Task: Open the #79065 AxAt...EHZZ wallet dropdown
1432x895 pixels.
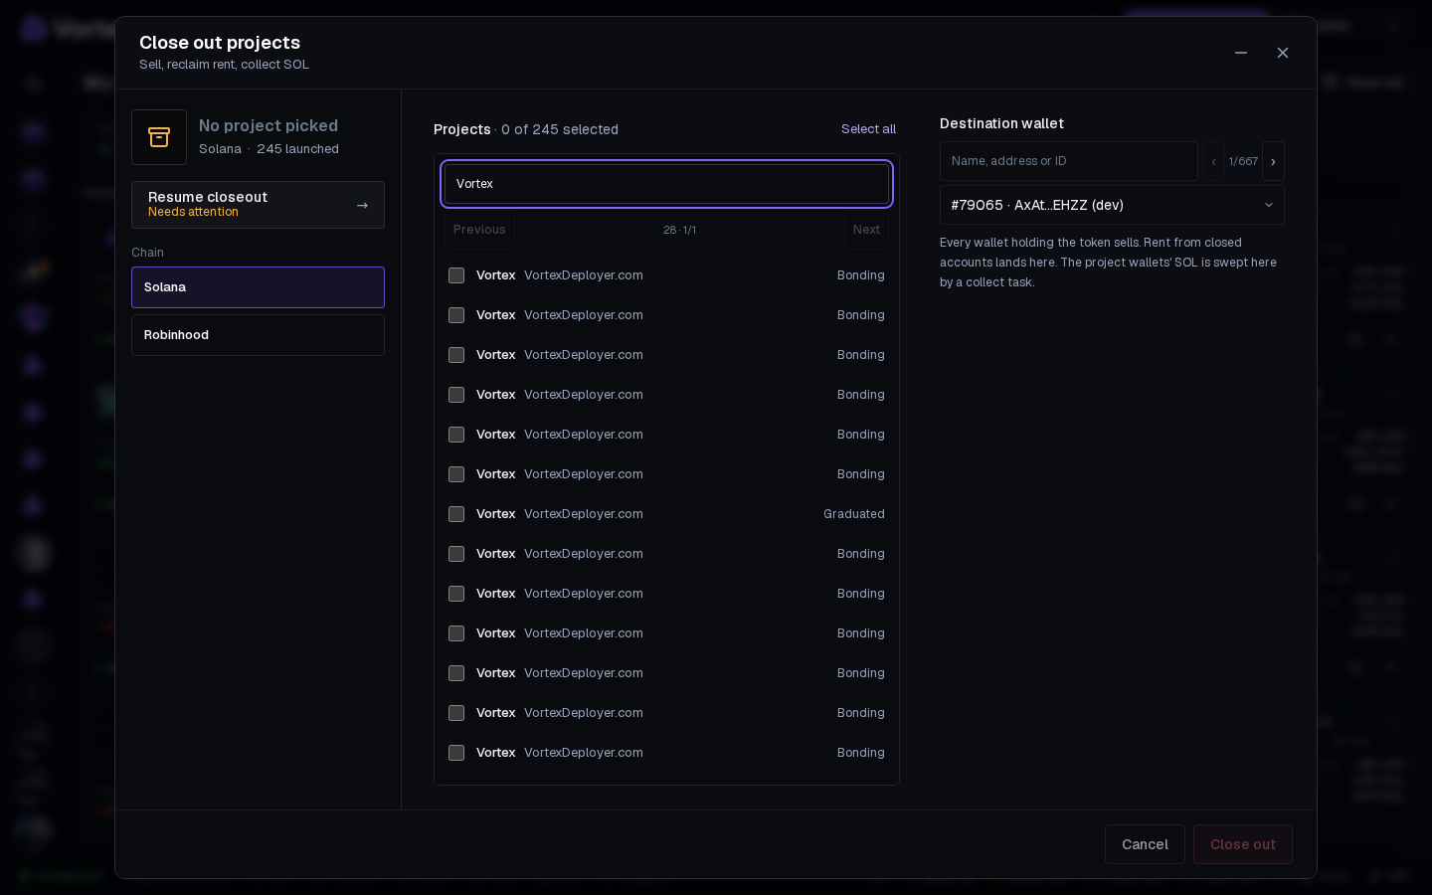Action: point(1112,205)
